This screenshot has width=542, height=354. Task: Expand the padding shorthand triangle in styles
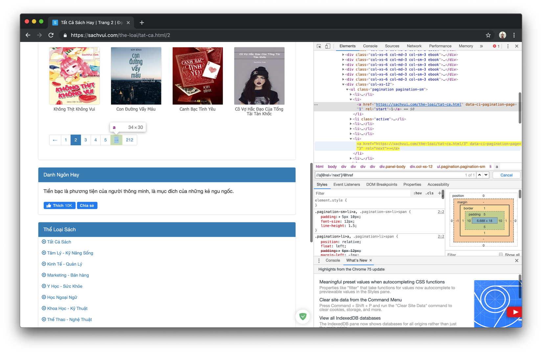coord(339,217)
